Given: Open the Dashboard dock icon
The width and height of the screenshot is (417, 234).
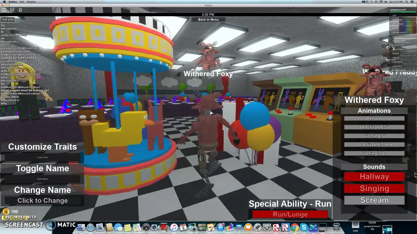Looking at the screenshot, I should click(x=146, y=227).
